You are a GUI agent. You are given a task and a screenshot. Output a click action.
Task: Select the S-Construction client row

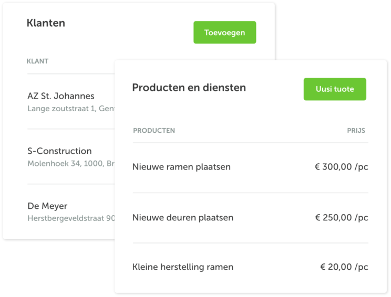click(71, 156)
